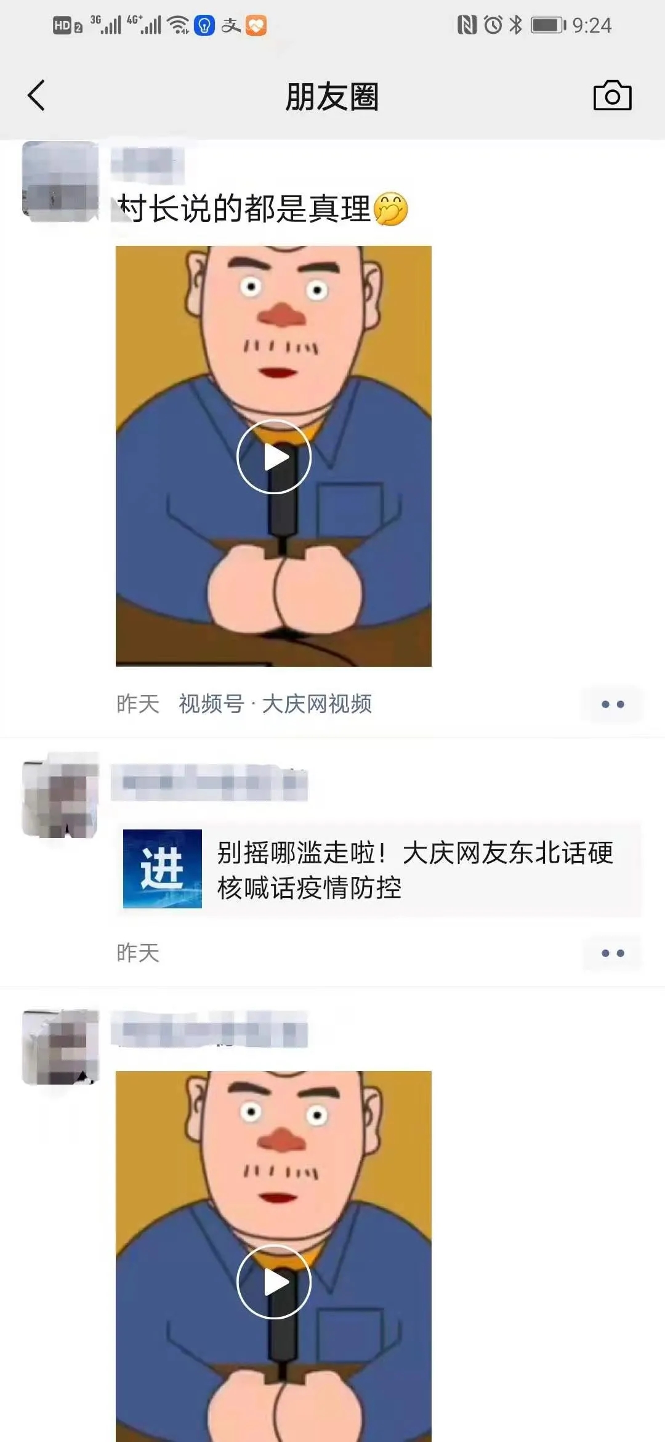The height and width of the screenshot is (1442, 665).
Task: View the first poster's blurred avatar
Action: point(60,181)
